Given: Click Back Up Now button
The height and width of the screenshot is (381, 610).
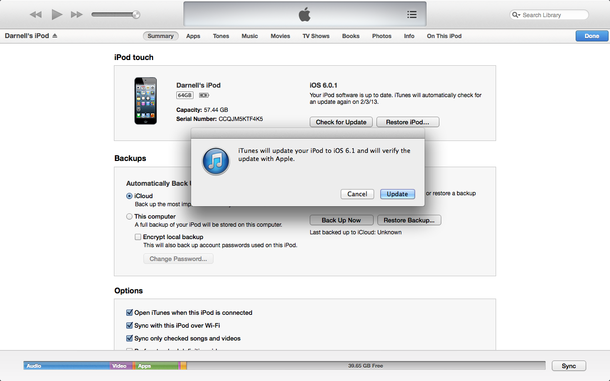Looking at the screenshot, I should [x=341, y=220].
